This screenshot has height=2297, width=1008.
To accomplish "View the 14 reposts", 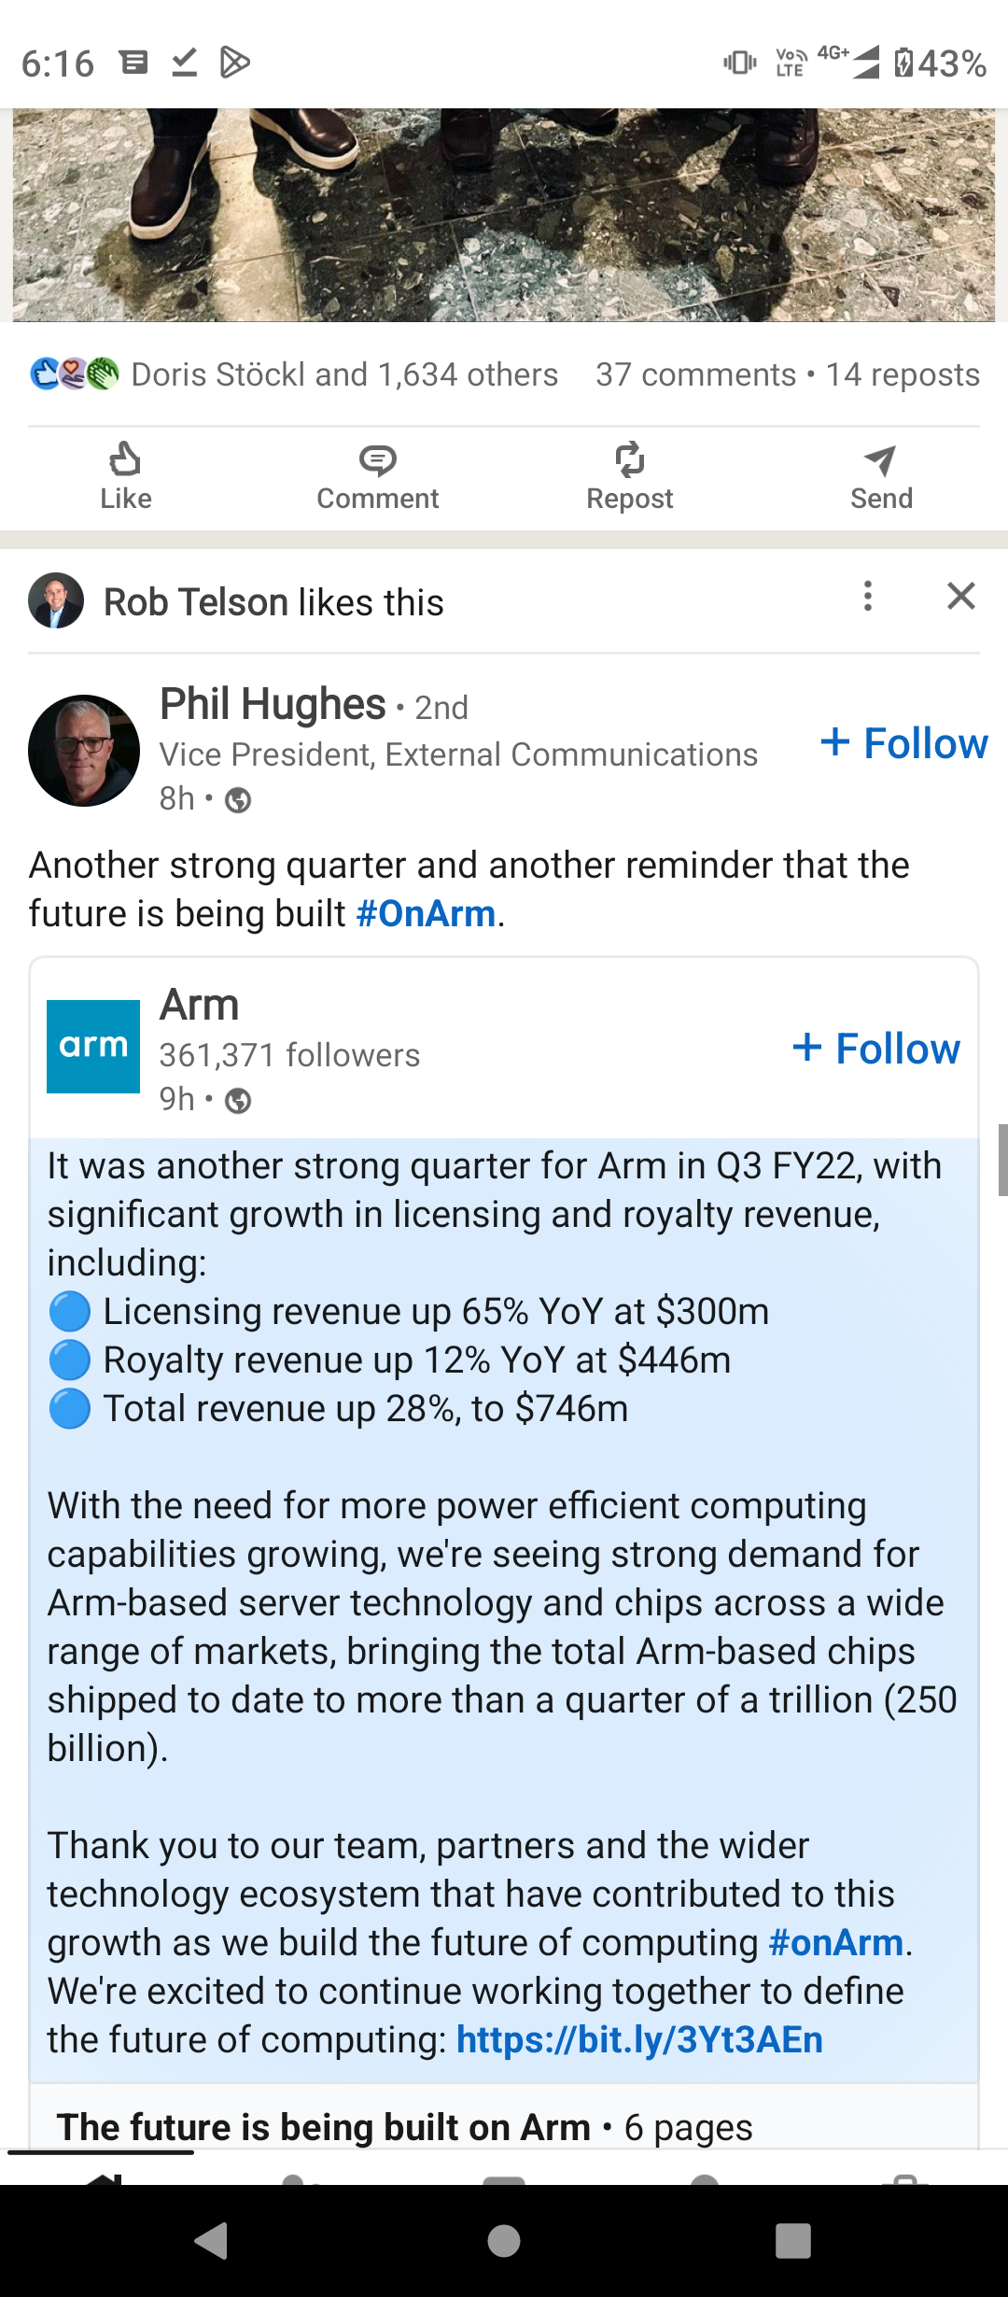I will coord(903,374).
